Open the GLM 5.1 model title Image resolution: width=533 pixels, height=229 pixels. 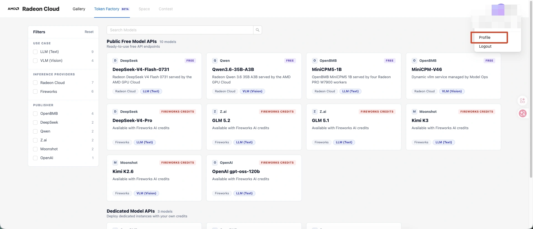coord(321,120)
